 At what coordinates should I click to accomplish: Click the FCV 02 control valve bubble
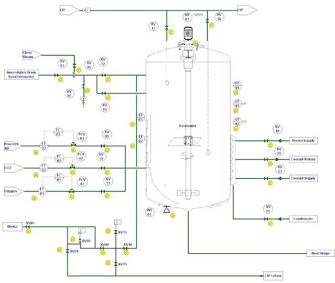[x=81, y=156]
